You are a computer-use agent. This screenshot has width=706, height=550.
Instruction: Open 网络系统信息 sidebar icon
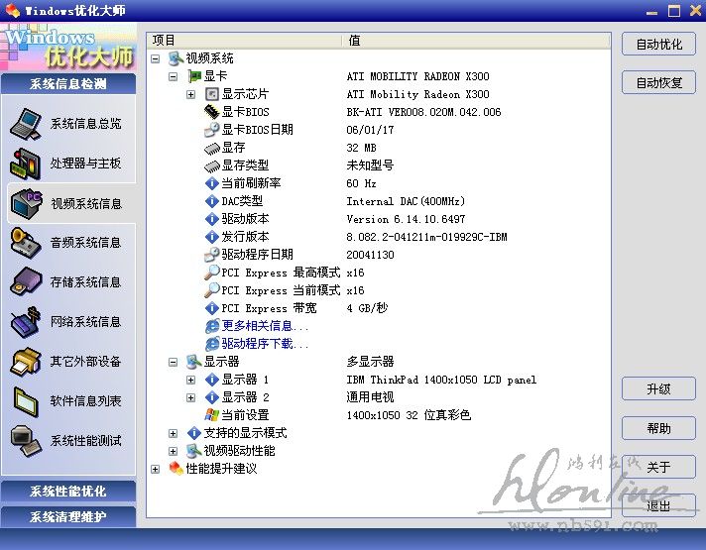[x=26, y=322]
